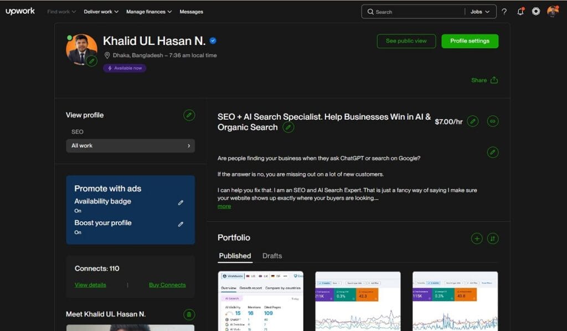Edit the profile photo pencil icon
The image size is (567, 331).
pyautogui.click(x=92, y=61)
